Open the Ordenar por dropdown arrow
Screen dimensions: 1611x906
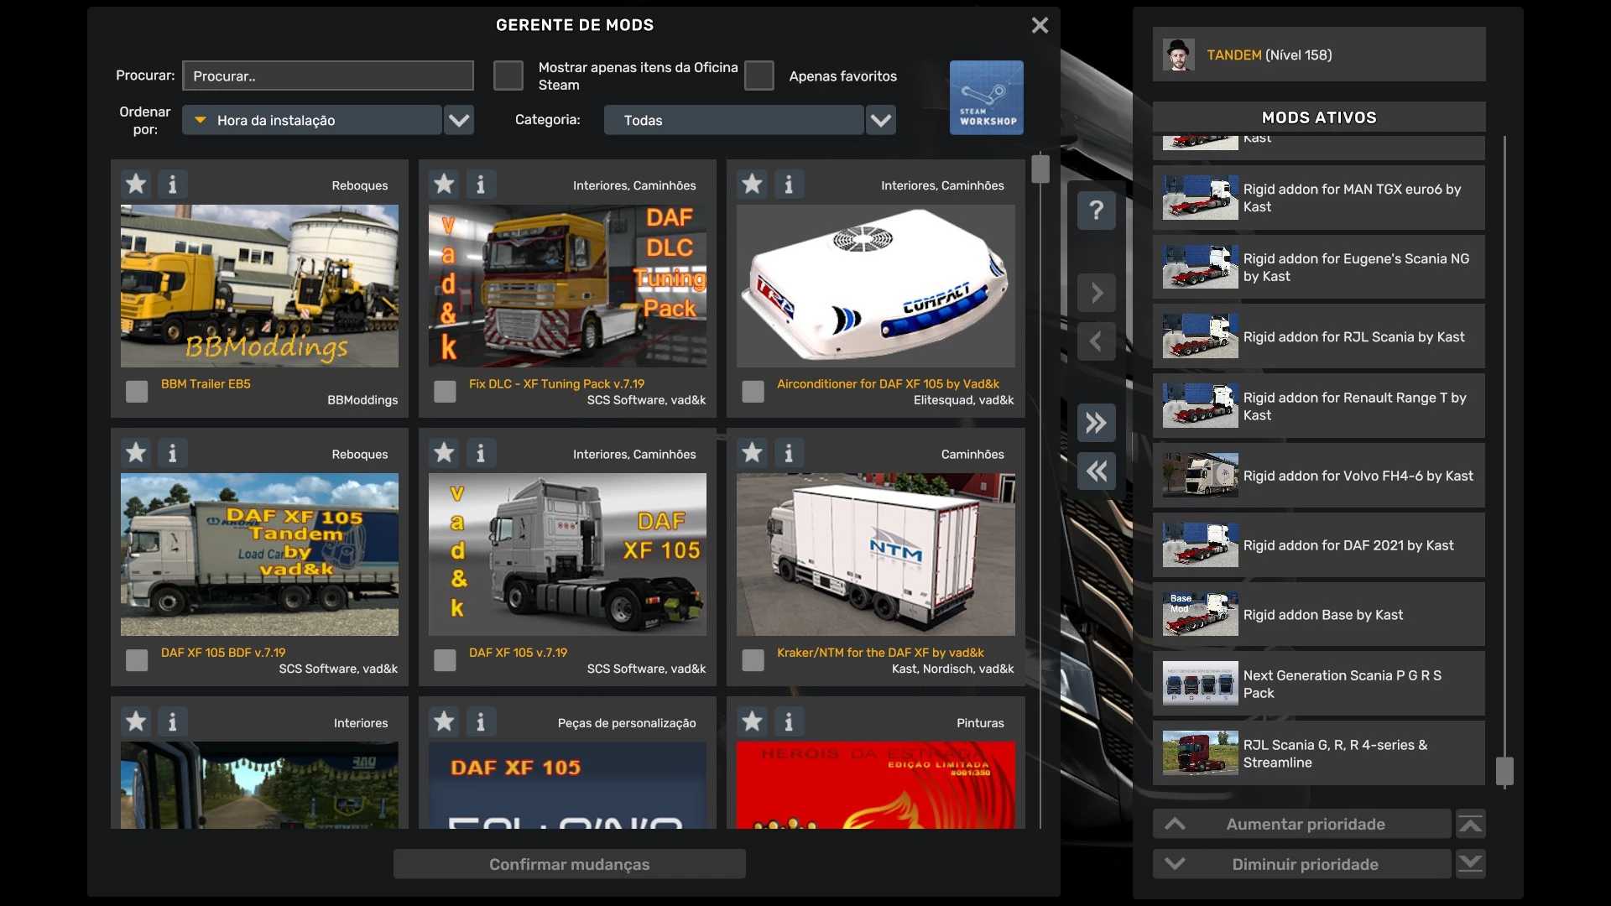pos(459,120)
